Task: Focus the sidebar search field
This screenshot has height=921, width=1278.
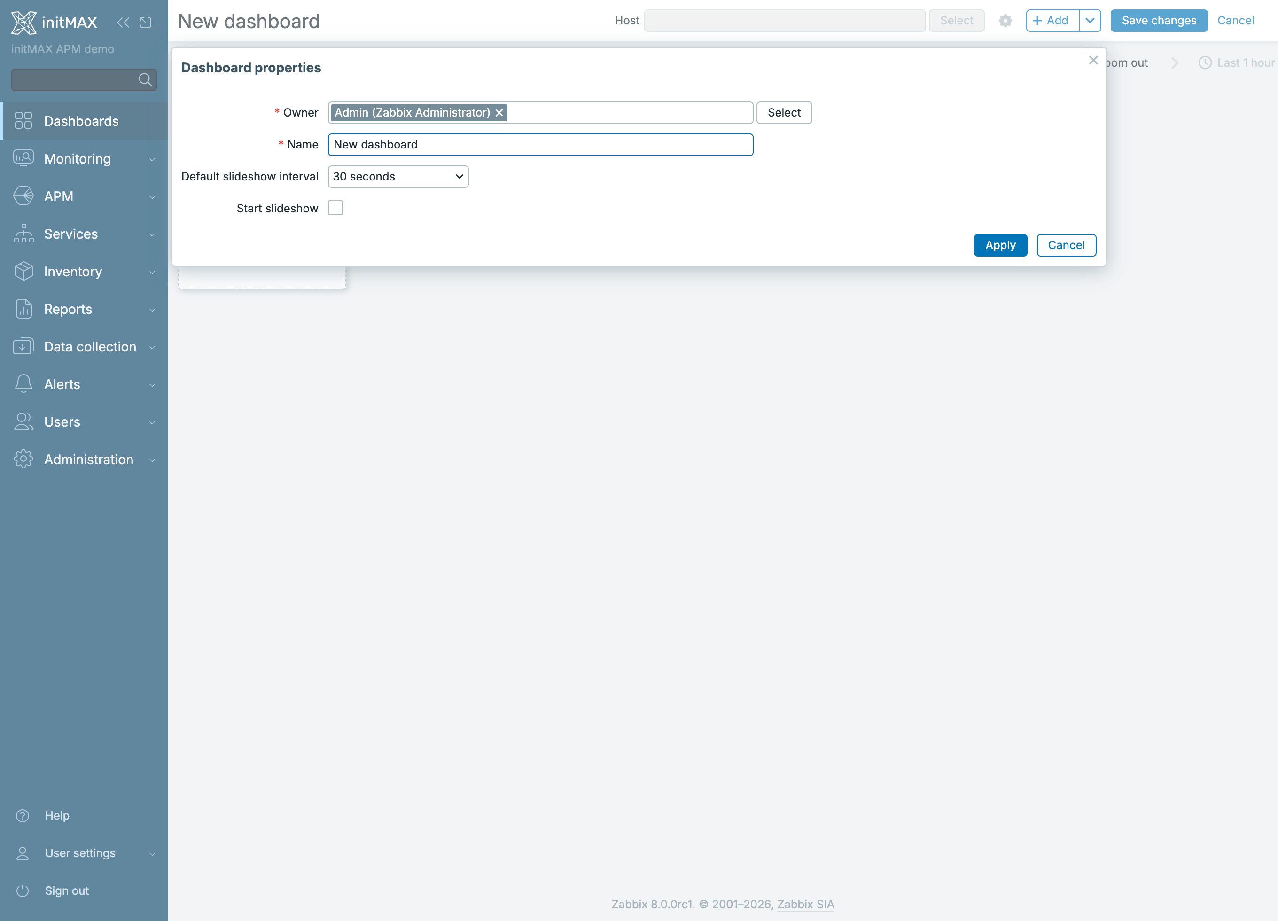Action: pos(84,80)
